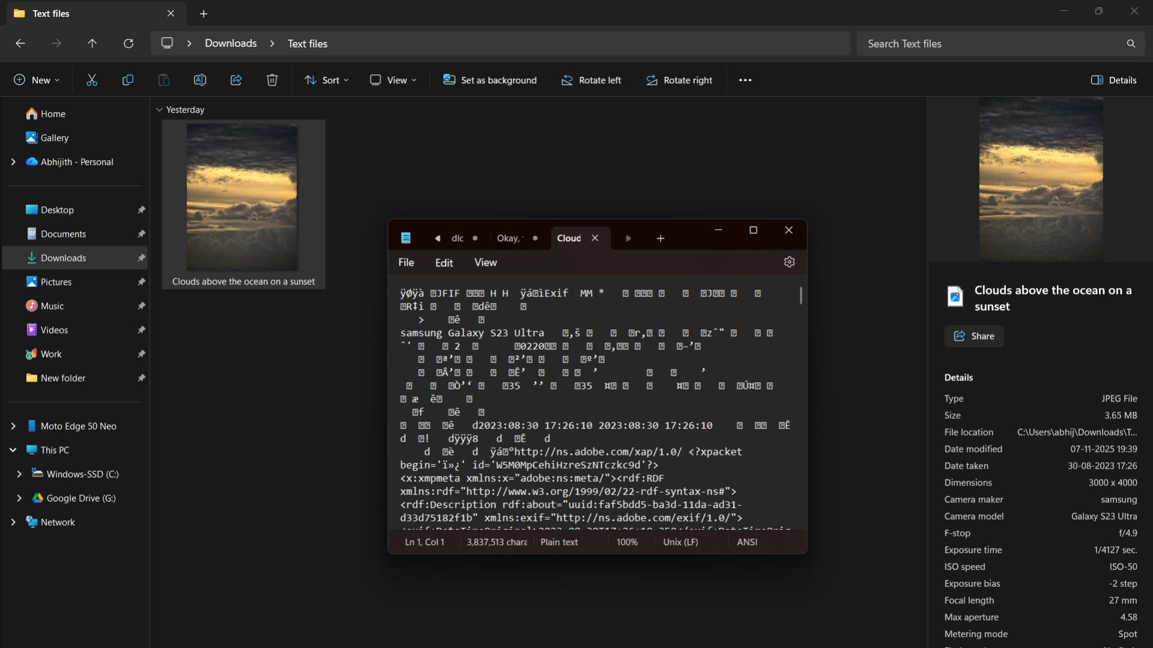Viewport: 1153px width, 648px height.
Task: Click the Up one level arrow icon
Action: 92,43
